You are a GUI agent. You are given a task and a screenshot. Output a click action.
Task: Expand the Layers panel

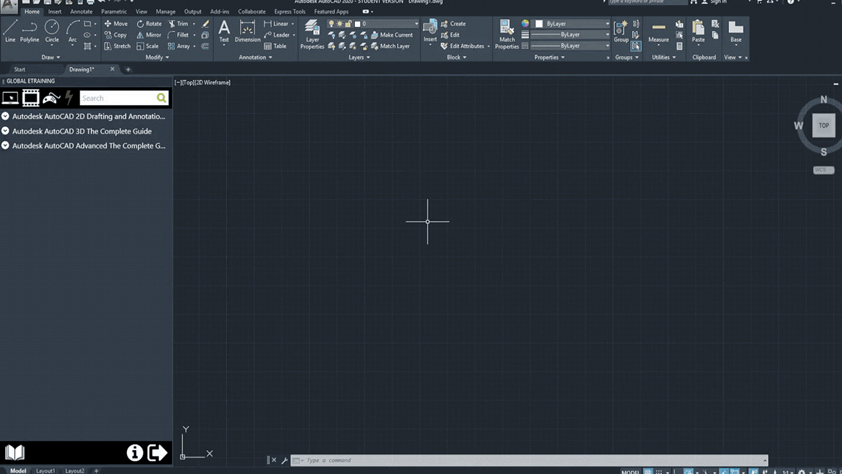click(359, 57)
